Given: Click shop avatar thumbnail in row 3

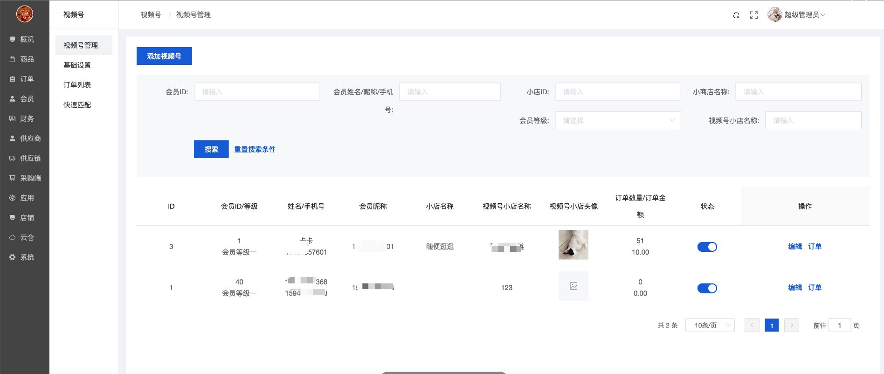Looking at the screenshot, I should [x=573, y=245].
